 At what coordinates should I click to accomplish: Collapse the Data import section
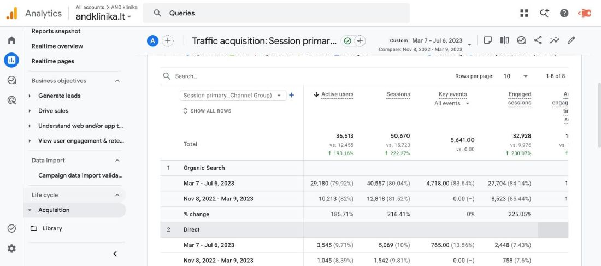pos(117,161)
